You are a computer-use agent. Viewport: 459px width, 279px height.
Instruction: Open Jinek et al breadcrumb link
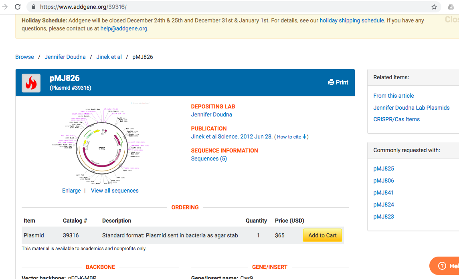pyautogui.click(x=109, y=57)
